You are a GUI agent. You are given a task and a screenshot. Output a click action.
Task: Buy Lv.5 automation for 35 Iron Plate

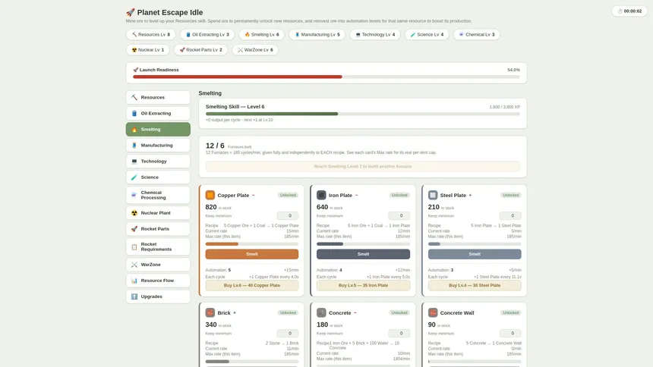[363, 285]
